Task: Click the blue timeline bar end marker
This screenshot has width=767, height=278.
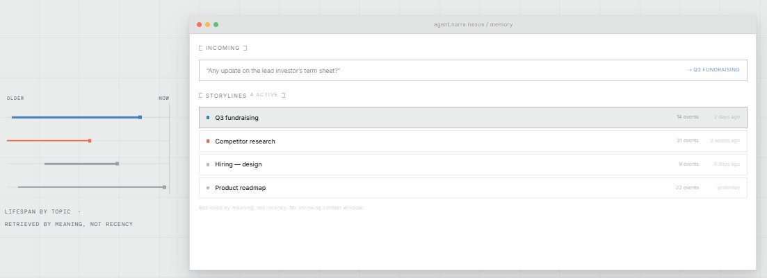Action: [x=140, y=117]
